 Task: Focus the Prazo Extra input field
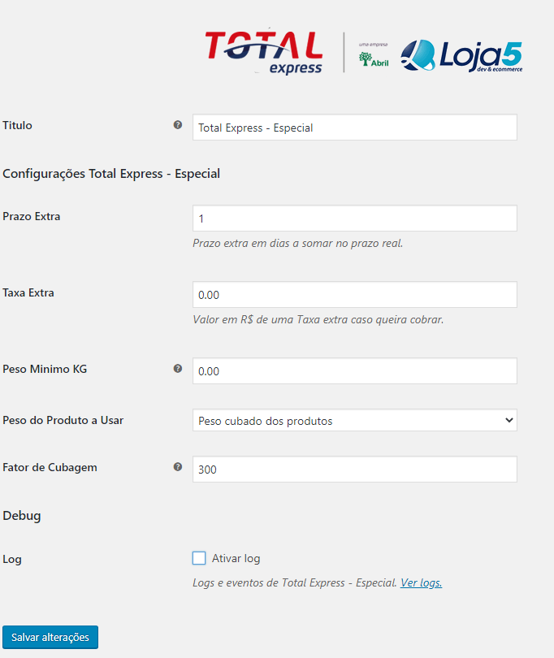(355, 219)
